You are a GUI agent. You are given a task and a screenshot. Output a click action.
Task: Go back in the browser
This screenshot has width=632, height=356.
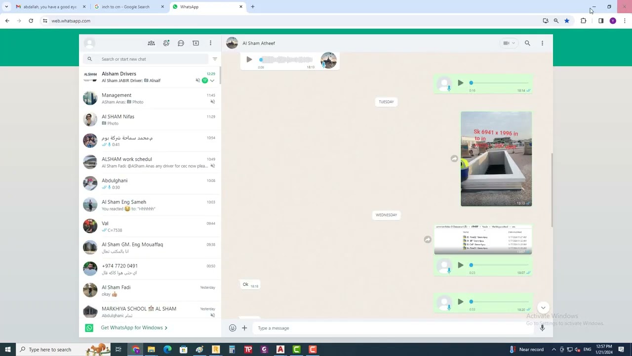click(x=7, y=21)
